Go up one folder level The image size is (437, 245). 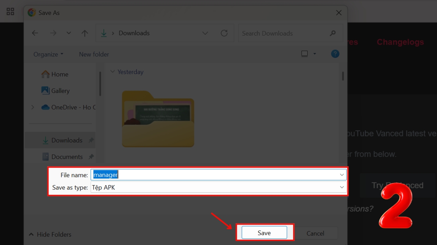point(84,33)
